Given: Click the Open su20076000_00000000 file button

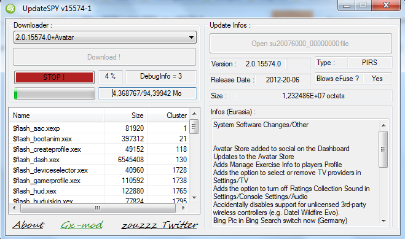Looking at the screenshot, I should click(301, 44).
